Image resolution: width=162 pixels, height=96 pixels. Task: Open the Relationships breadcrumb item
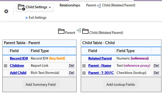point(70,5)
